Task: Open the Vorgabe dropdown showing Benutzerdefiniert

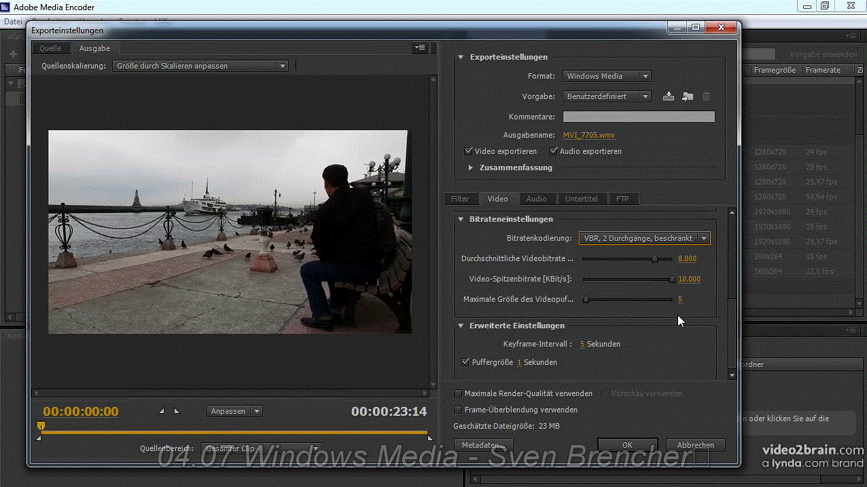Action: click(607, 96)
